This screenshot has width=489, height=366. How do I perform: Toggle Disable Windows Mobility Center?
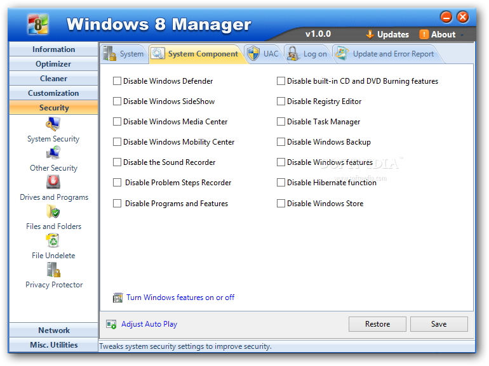tap(117, 141)
